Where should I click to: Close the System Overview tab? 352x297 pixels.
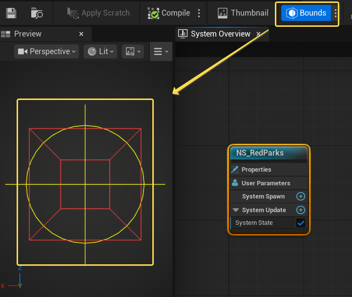[258, 34]
